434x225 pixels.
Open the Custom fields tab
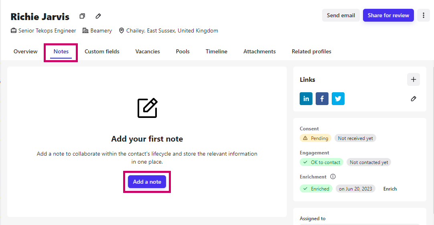pyautogui.click(x=102, y=51)
